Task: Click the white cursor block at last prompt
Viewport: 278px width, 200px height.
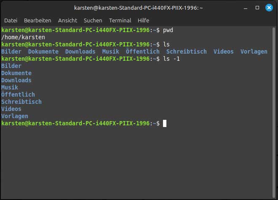Action: (165, 124)
